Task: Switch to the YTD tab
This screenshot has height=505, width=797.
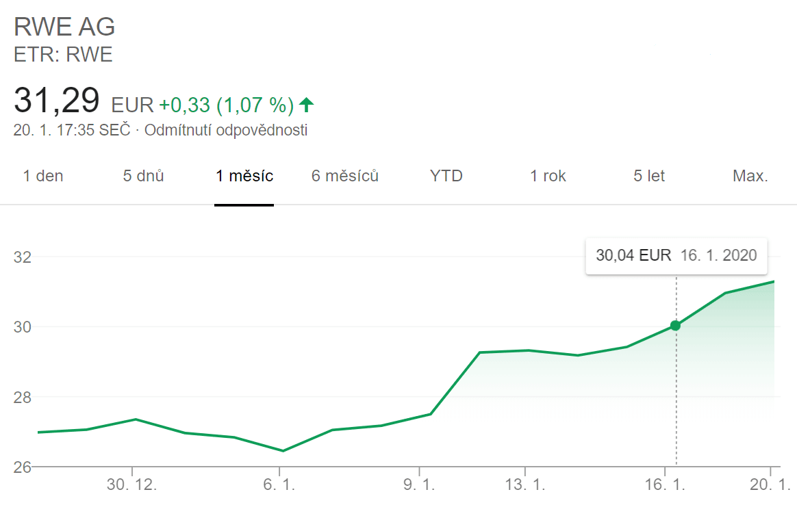Action: (446, 176)
